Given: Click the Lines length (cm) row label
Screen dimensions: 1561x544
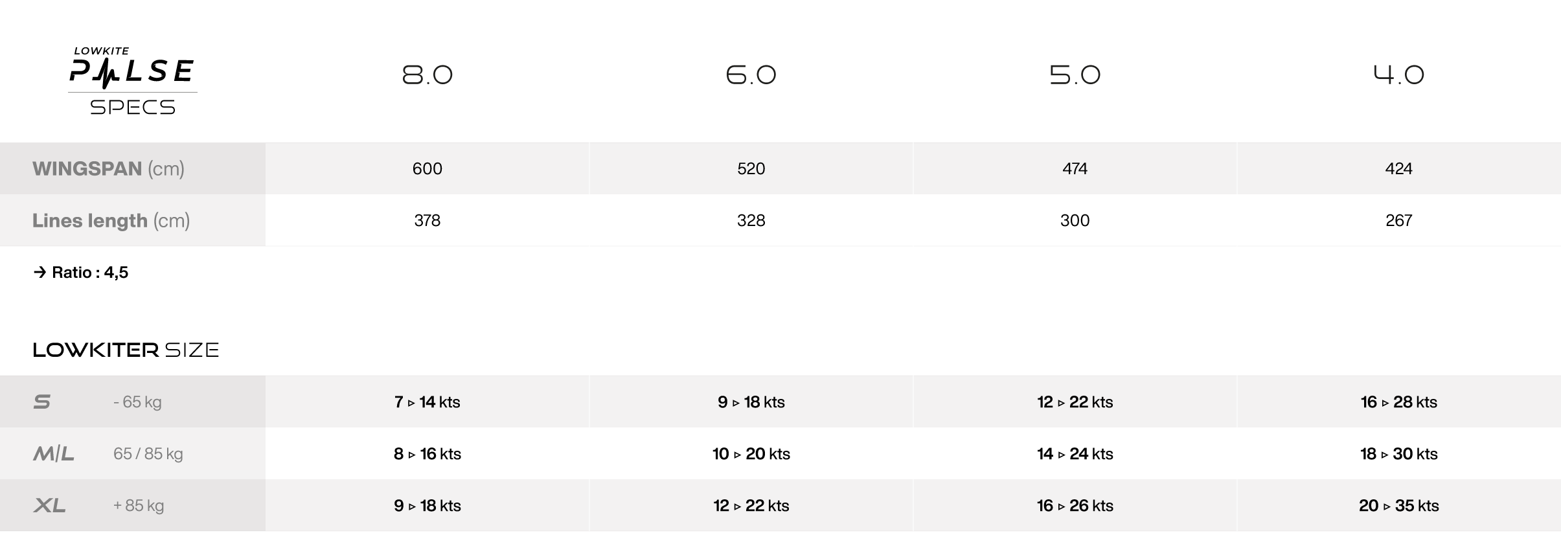Looking at the screenshot, I should (111, 220).
